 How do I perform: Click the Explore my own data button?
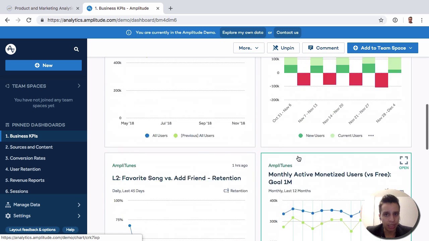point(243,32)
